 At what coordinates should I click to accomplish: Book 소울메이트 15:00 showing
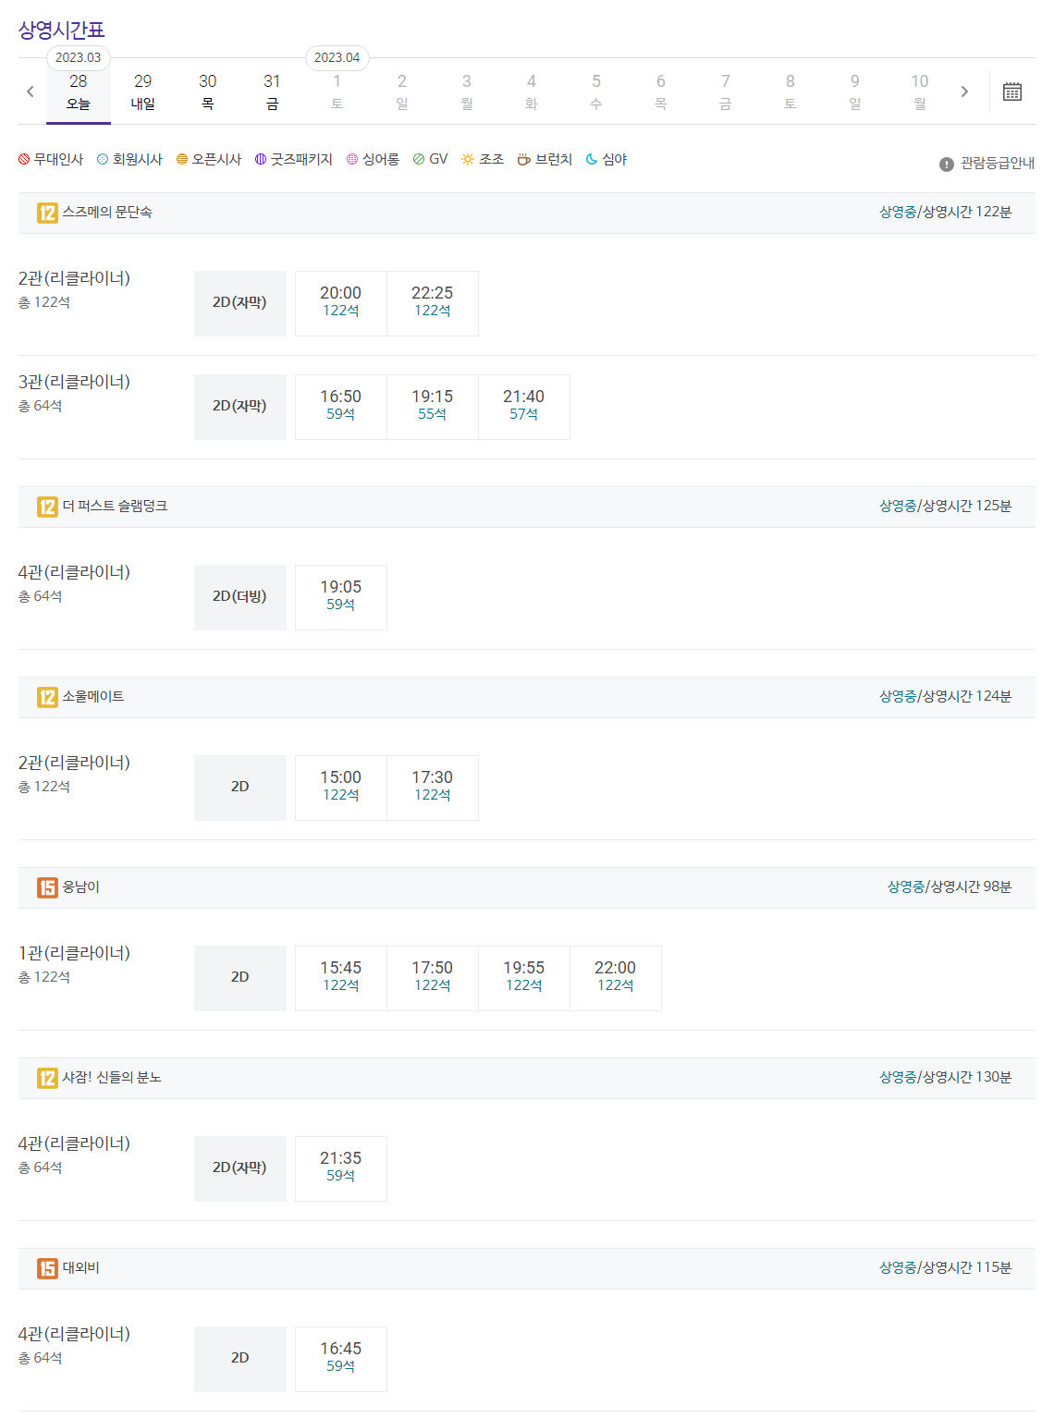[x=341, y=788]
